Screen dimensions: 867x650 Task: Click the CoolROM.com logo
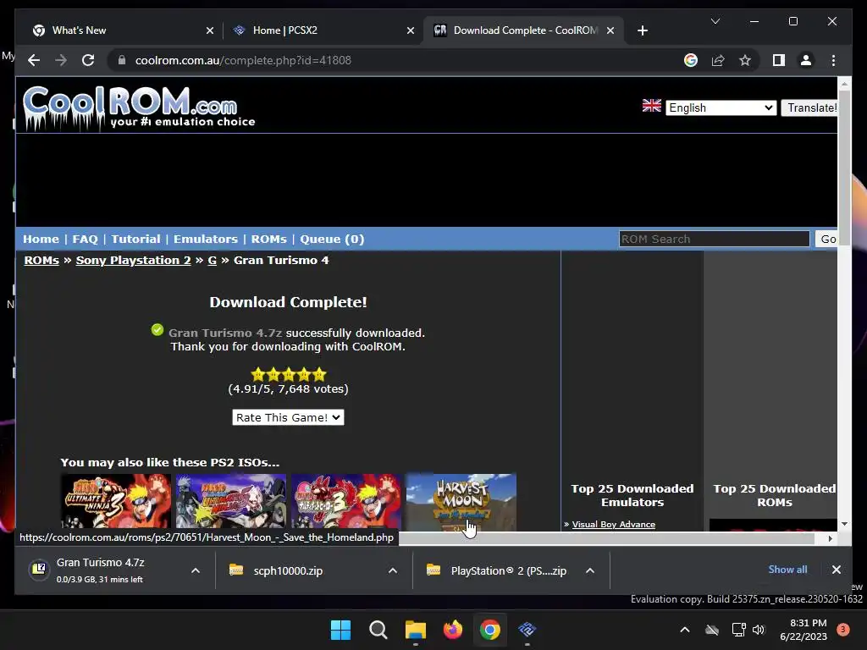pyautogui.click(x=138, y=108)
